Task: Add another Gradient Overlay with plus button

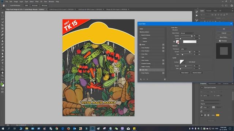Action: click(x=163, y=63)
